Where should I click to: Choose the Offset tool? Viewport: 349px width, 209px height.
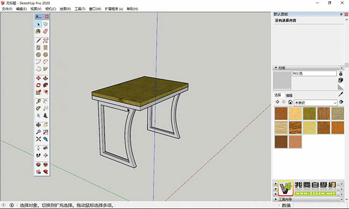pyautogui.click(x=46, y=92)
